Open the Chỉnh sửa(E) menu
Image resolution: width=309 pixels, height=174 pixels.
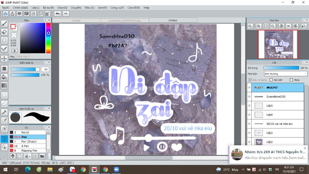coord(20,8)
